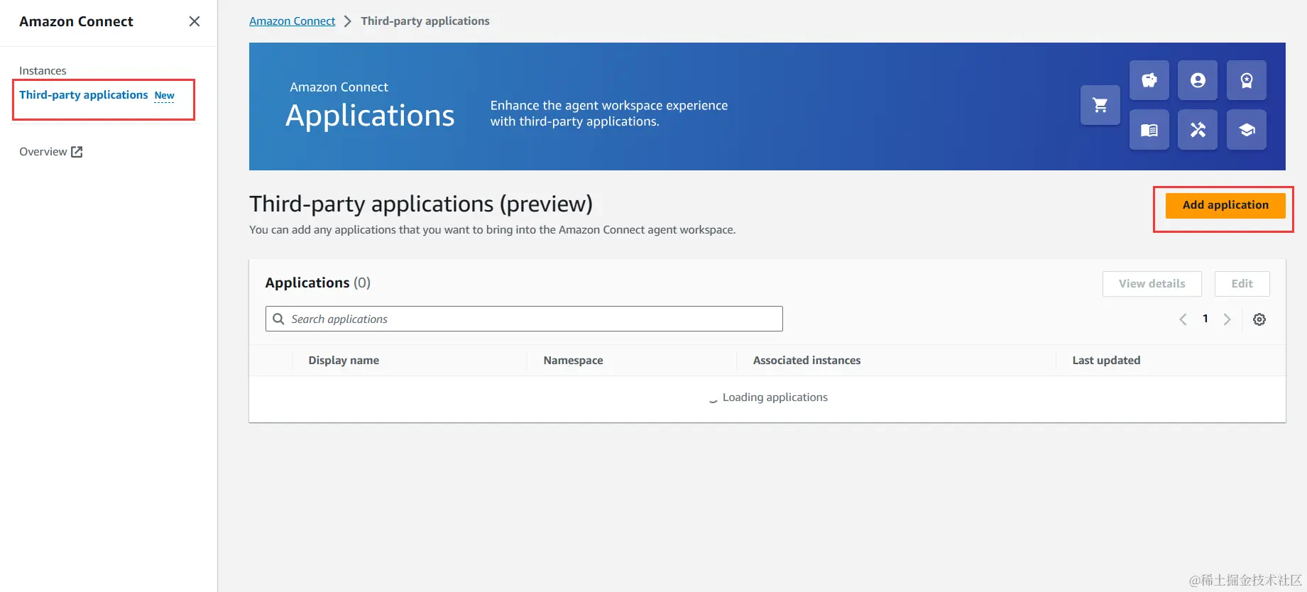Viewport: 1307px width, 592px height.
Task: Click the external link icon next to Overview
Action: (x=77, y=152)
